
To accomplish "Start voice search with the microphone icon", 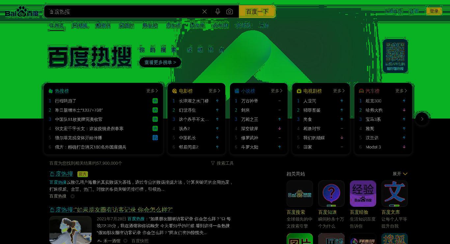I will [217, 12].
